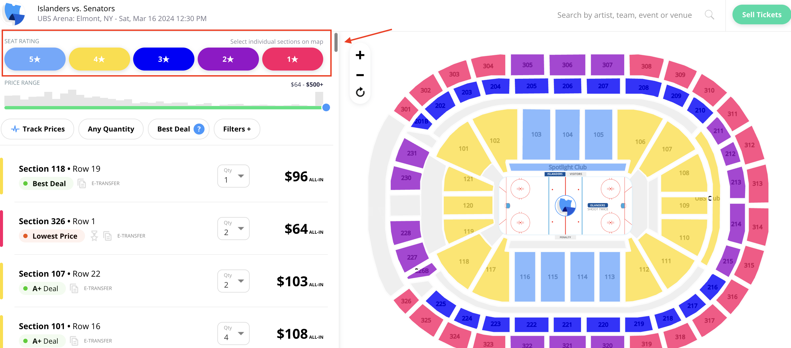Toggle the 5-star seat rating filter
Image resolution: width=791 pixels, height=348 pixels.
pyautogui.click(x=35, y=59)
